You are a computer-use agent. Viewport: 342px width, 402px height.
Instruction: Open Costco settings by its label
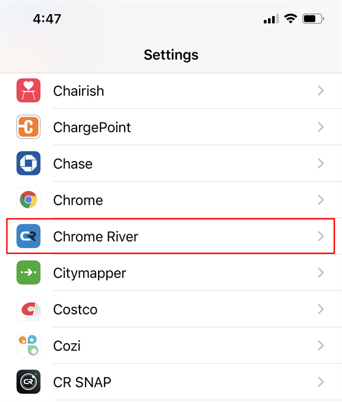coord(75,309)
